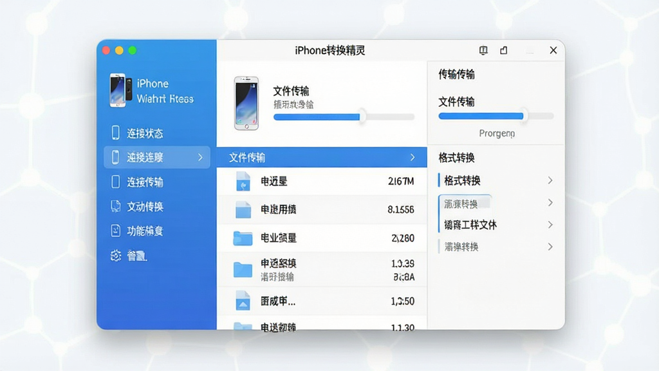Click the file name in the 8.1556 row
The height and width of the screenshot is (371, 659).
pyautogui.click(x=279, y=209)
